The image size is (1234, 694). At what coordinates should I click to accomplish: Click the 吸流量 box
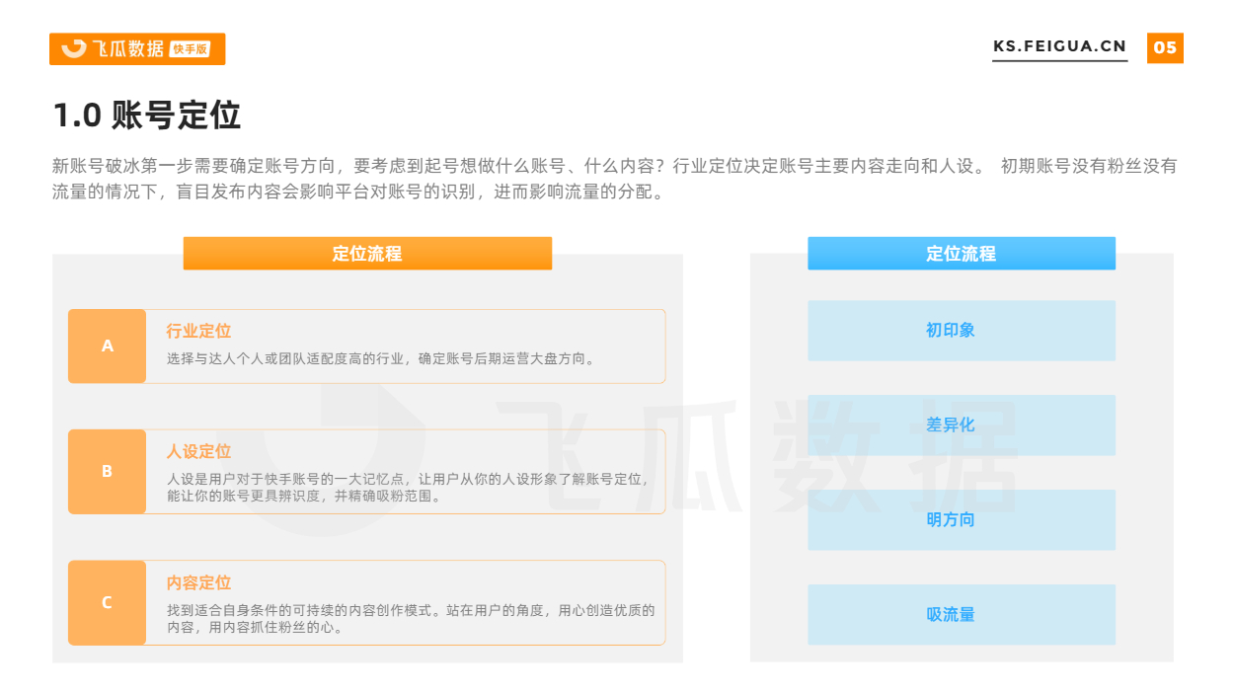pos(962,615)
